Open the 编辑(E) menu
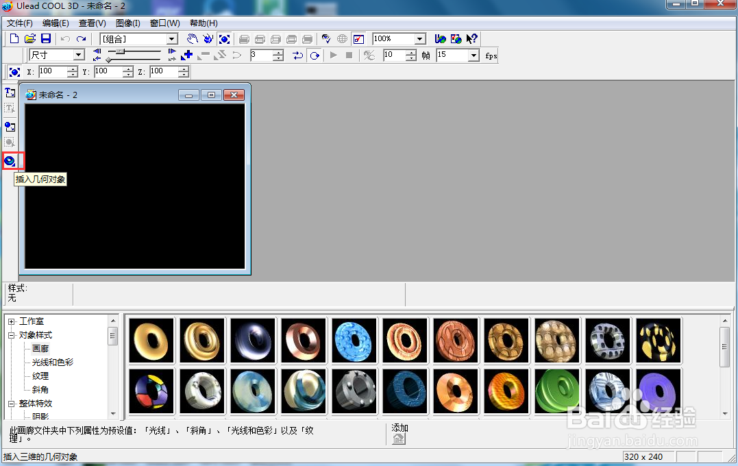Image resolution: width=738 pixels, height=466 pixels. point(56,23)
